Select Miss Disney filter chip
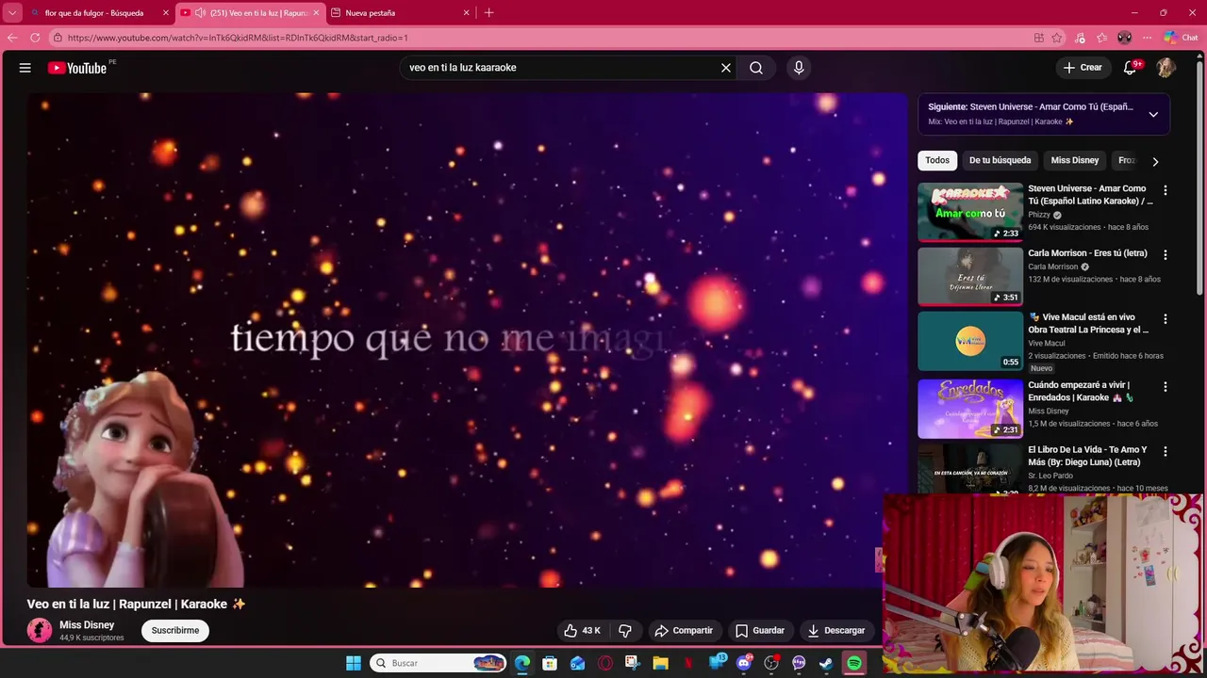 coord(1075,160)
